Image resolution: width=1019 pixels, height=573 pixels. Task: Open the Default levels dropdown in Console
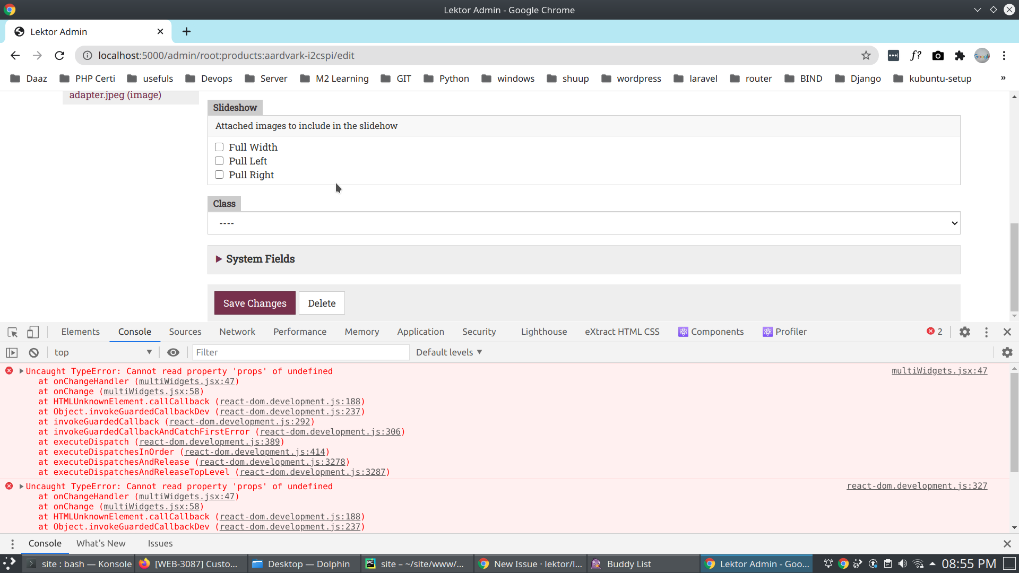coord(448,352)
